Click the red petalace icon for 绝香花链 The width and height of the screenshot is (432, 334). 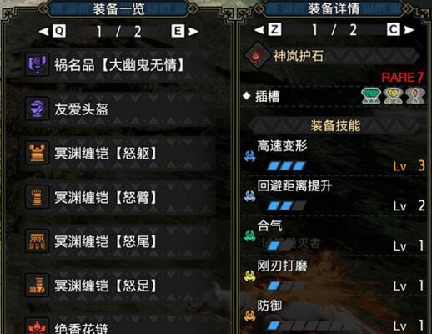(37, 327)
